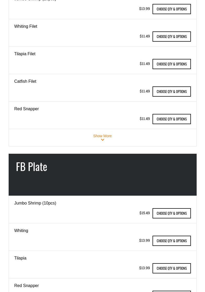205x292 pixels.
Task: Open Red Snapper listed above Show More
Action: [26, 109]
